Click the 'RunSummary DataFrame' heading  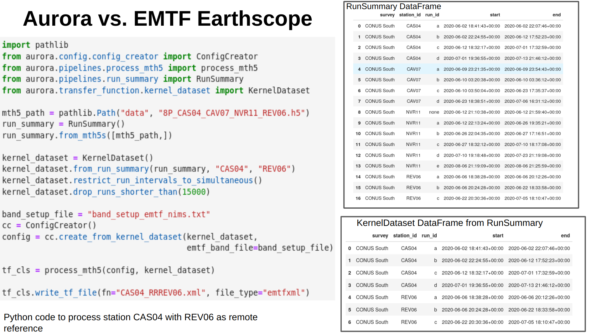(394, 7)
